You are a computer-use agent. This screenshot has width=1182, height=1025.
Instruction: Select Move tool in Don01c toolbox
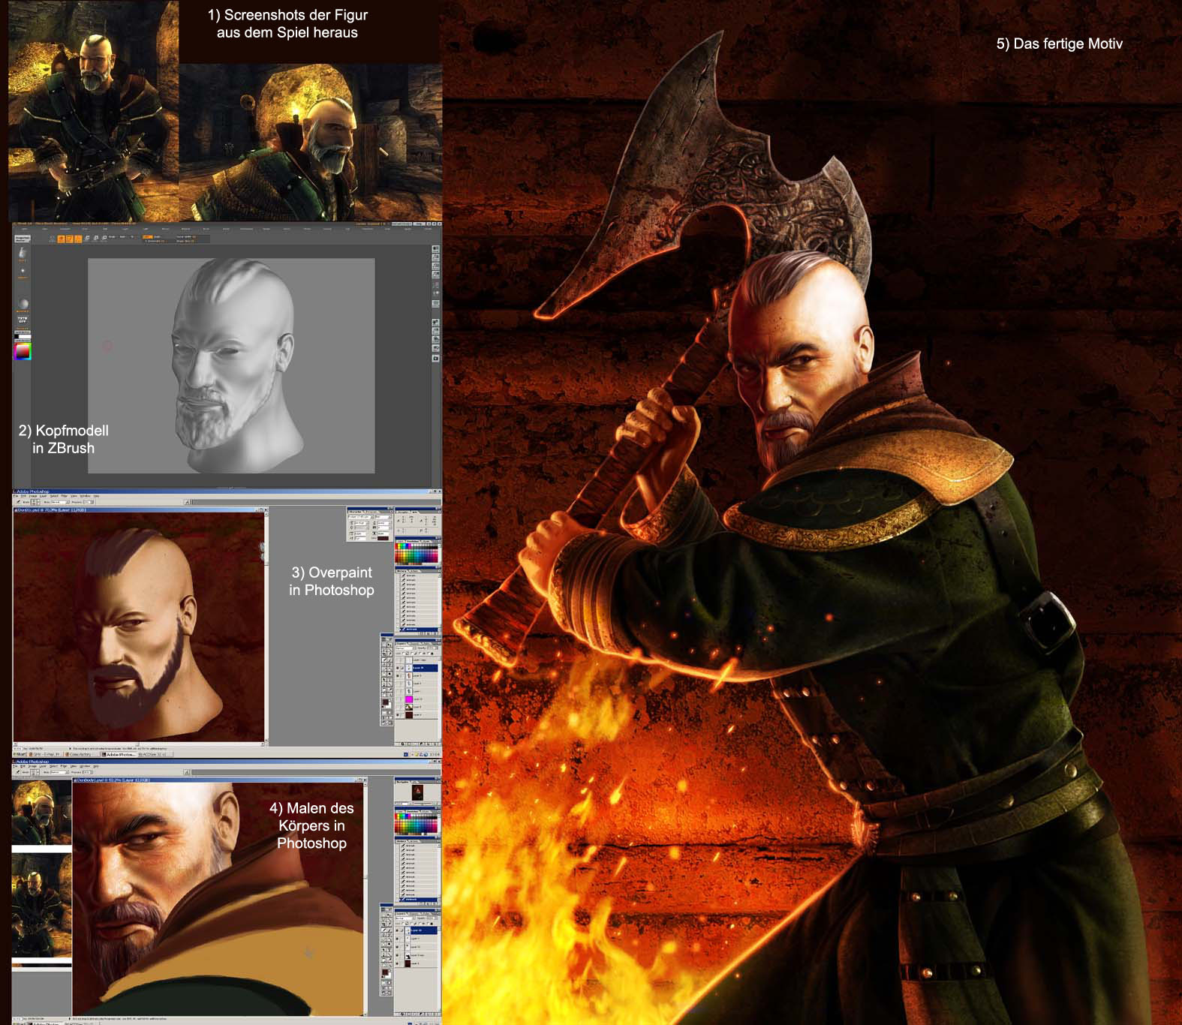click(x=389, y=645)
